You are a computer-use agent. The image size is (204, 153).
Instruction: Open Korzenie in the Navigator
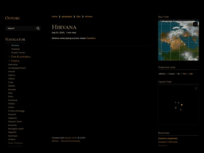(12, 125)
